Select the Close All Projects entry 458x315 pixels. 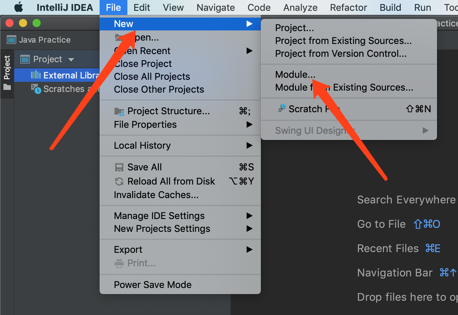(x=152, y=76)
